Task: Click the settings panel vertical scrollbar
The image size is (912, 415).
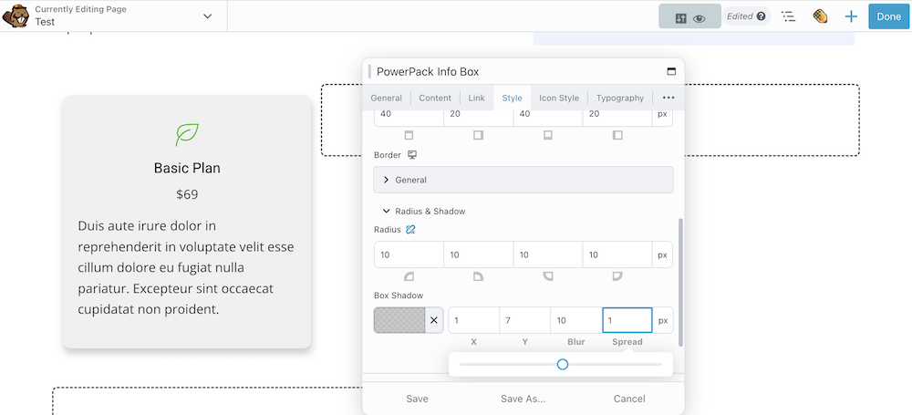Action: 680,283
